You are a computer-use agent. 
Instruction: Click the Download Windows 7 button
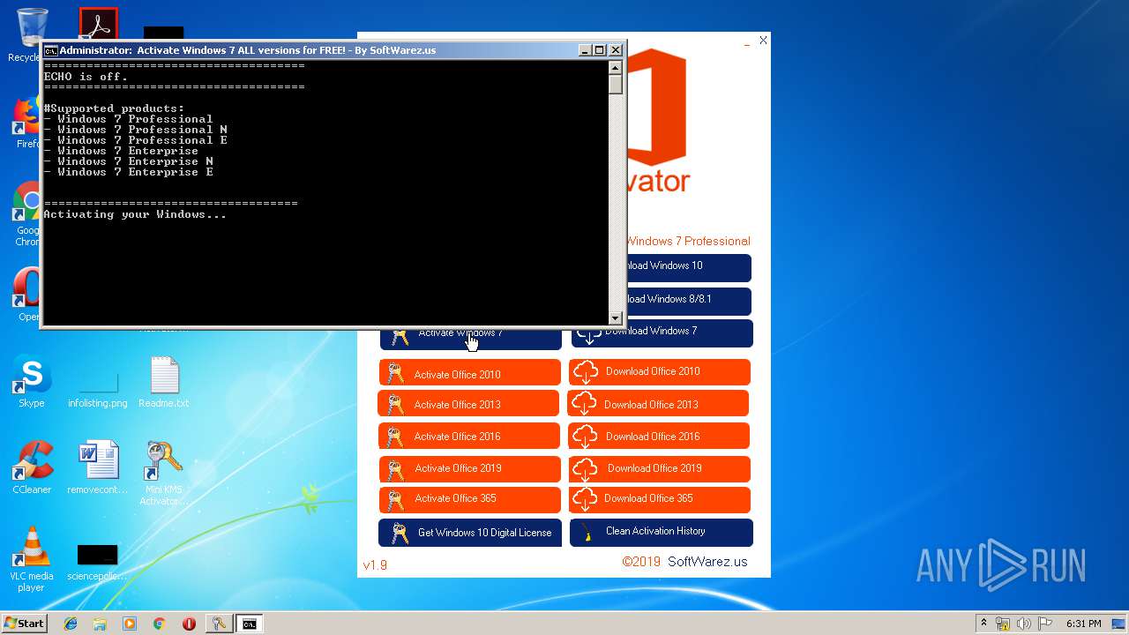tap(662, 332)
